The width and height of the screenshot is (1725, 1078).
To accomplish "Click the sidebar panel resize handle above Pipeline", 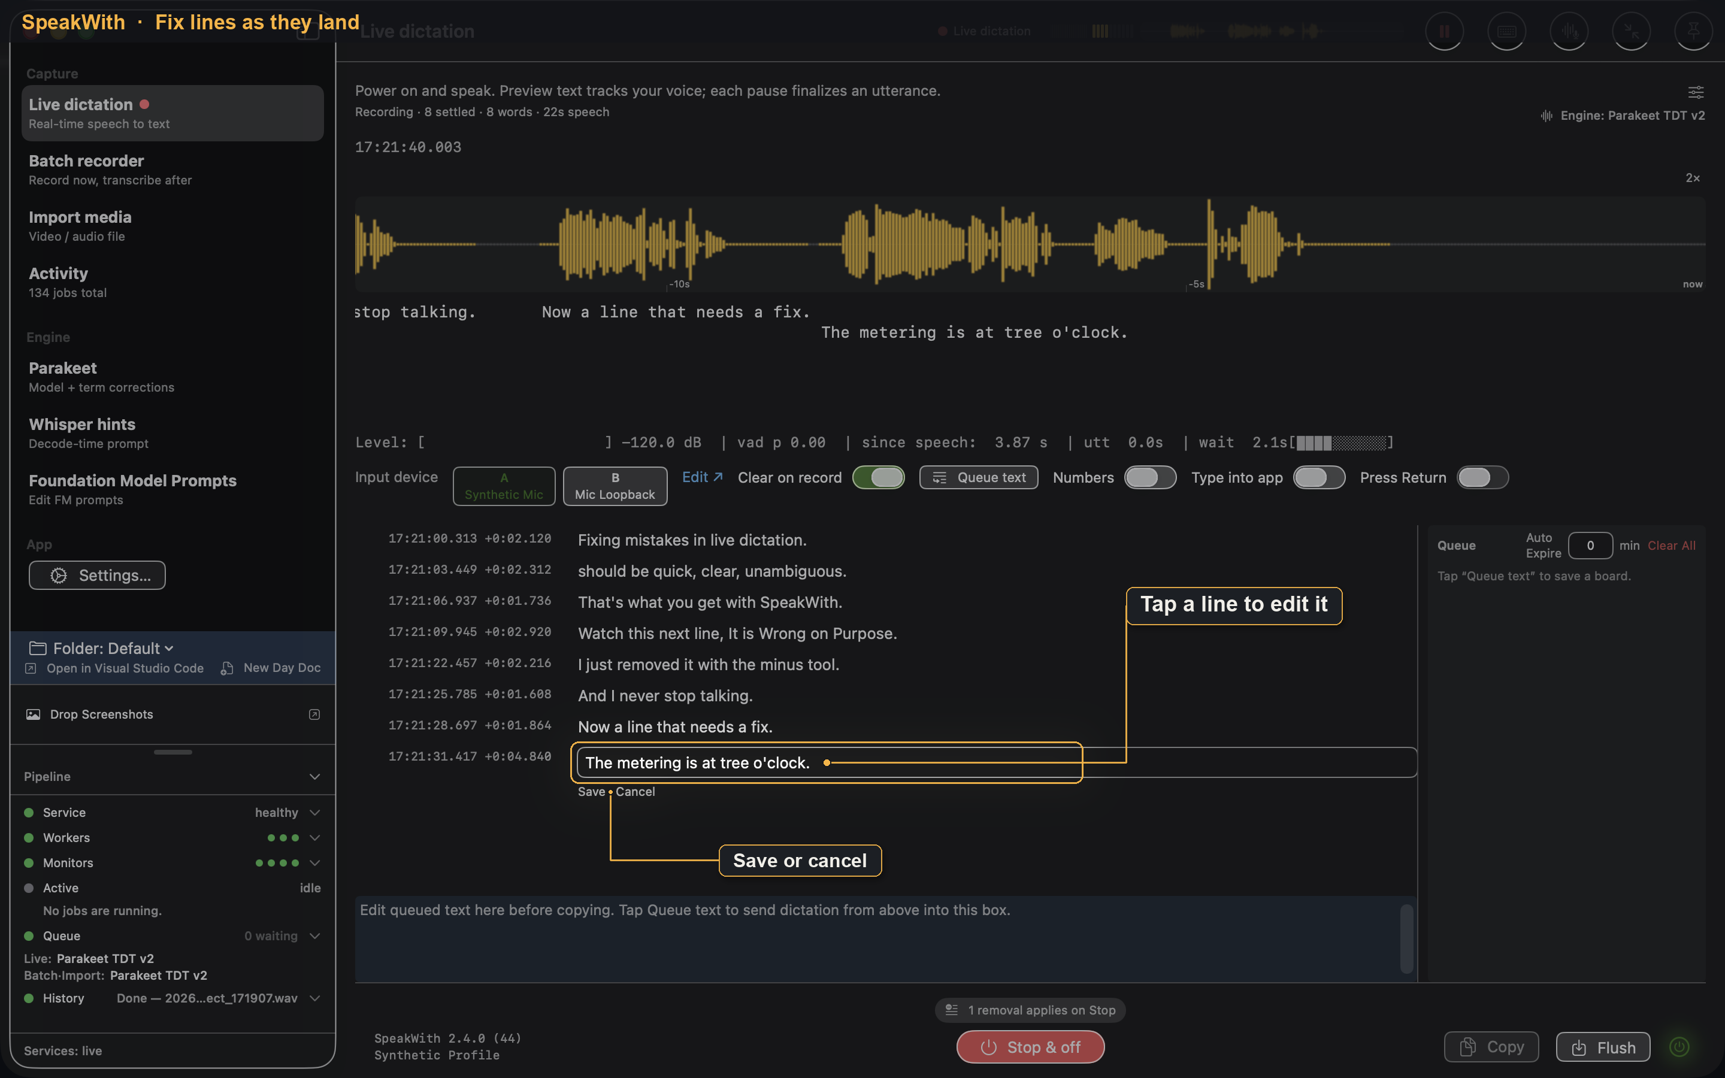I will [172, 752].
